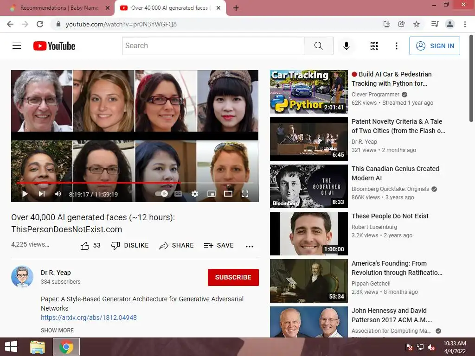Open These People Do Not Exist thumbnail
This screenshot has width=475, height=356.
coord(308,234)
